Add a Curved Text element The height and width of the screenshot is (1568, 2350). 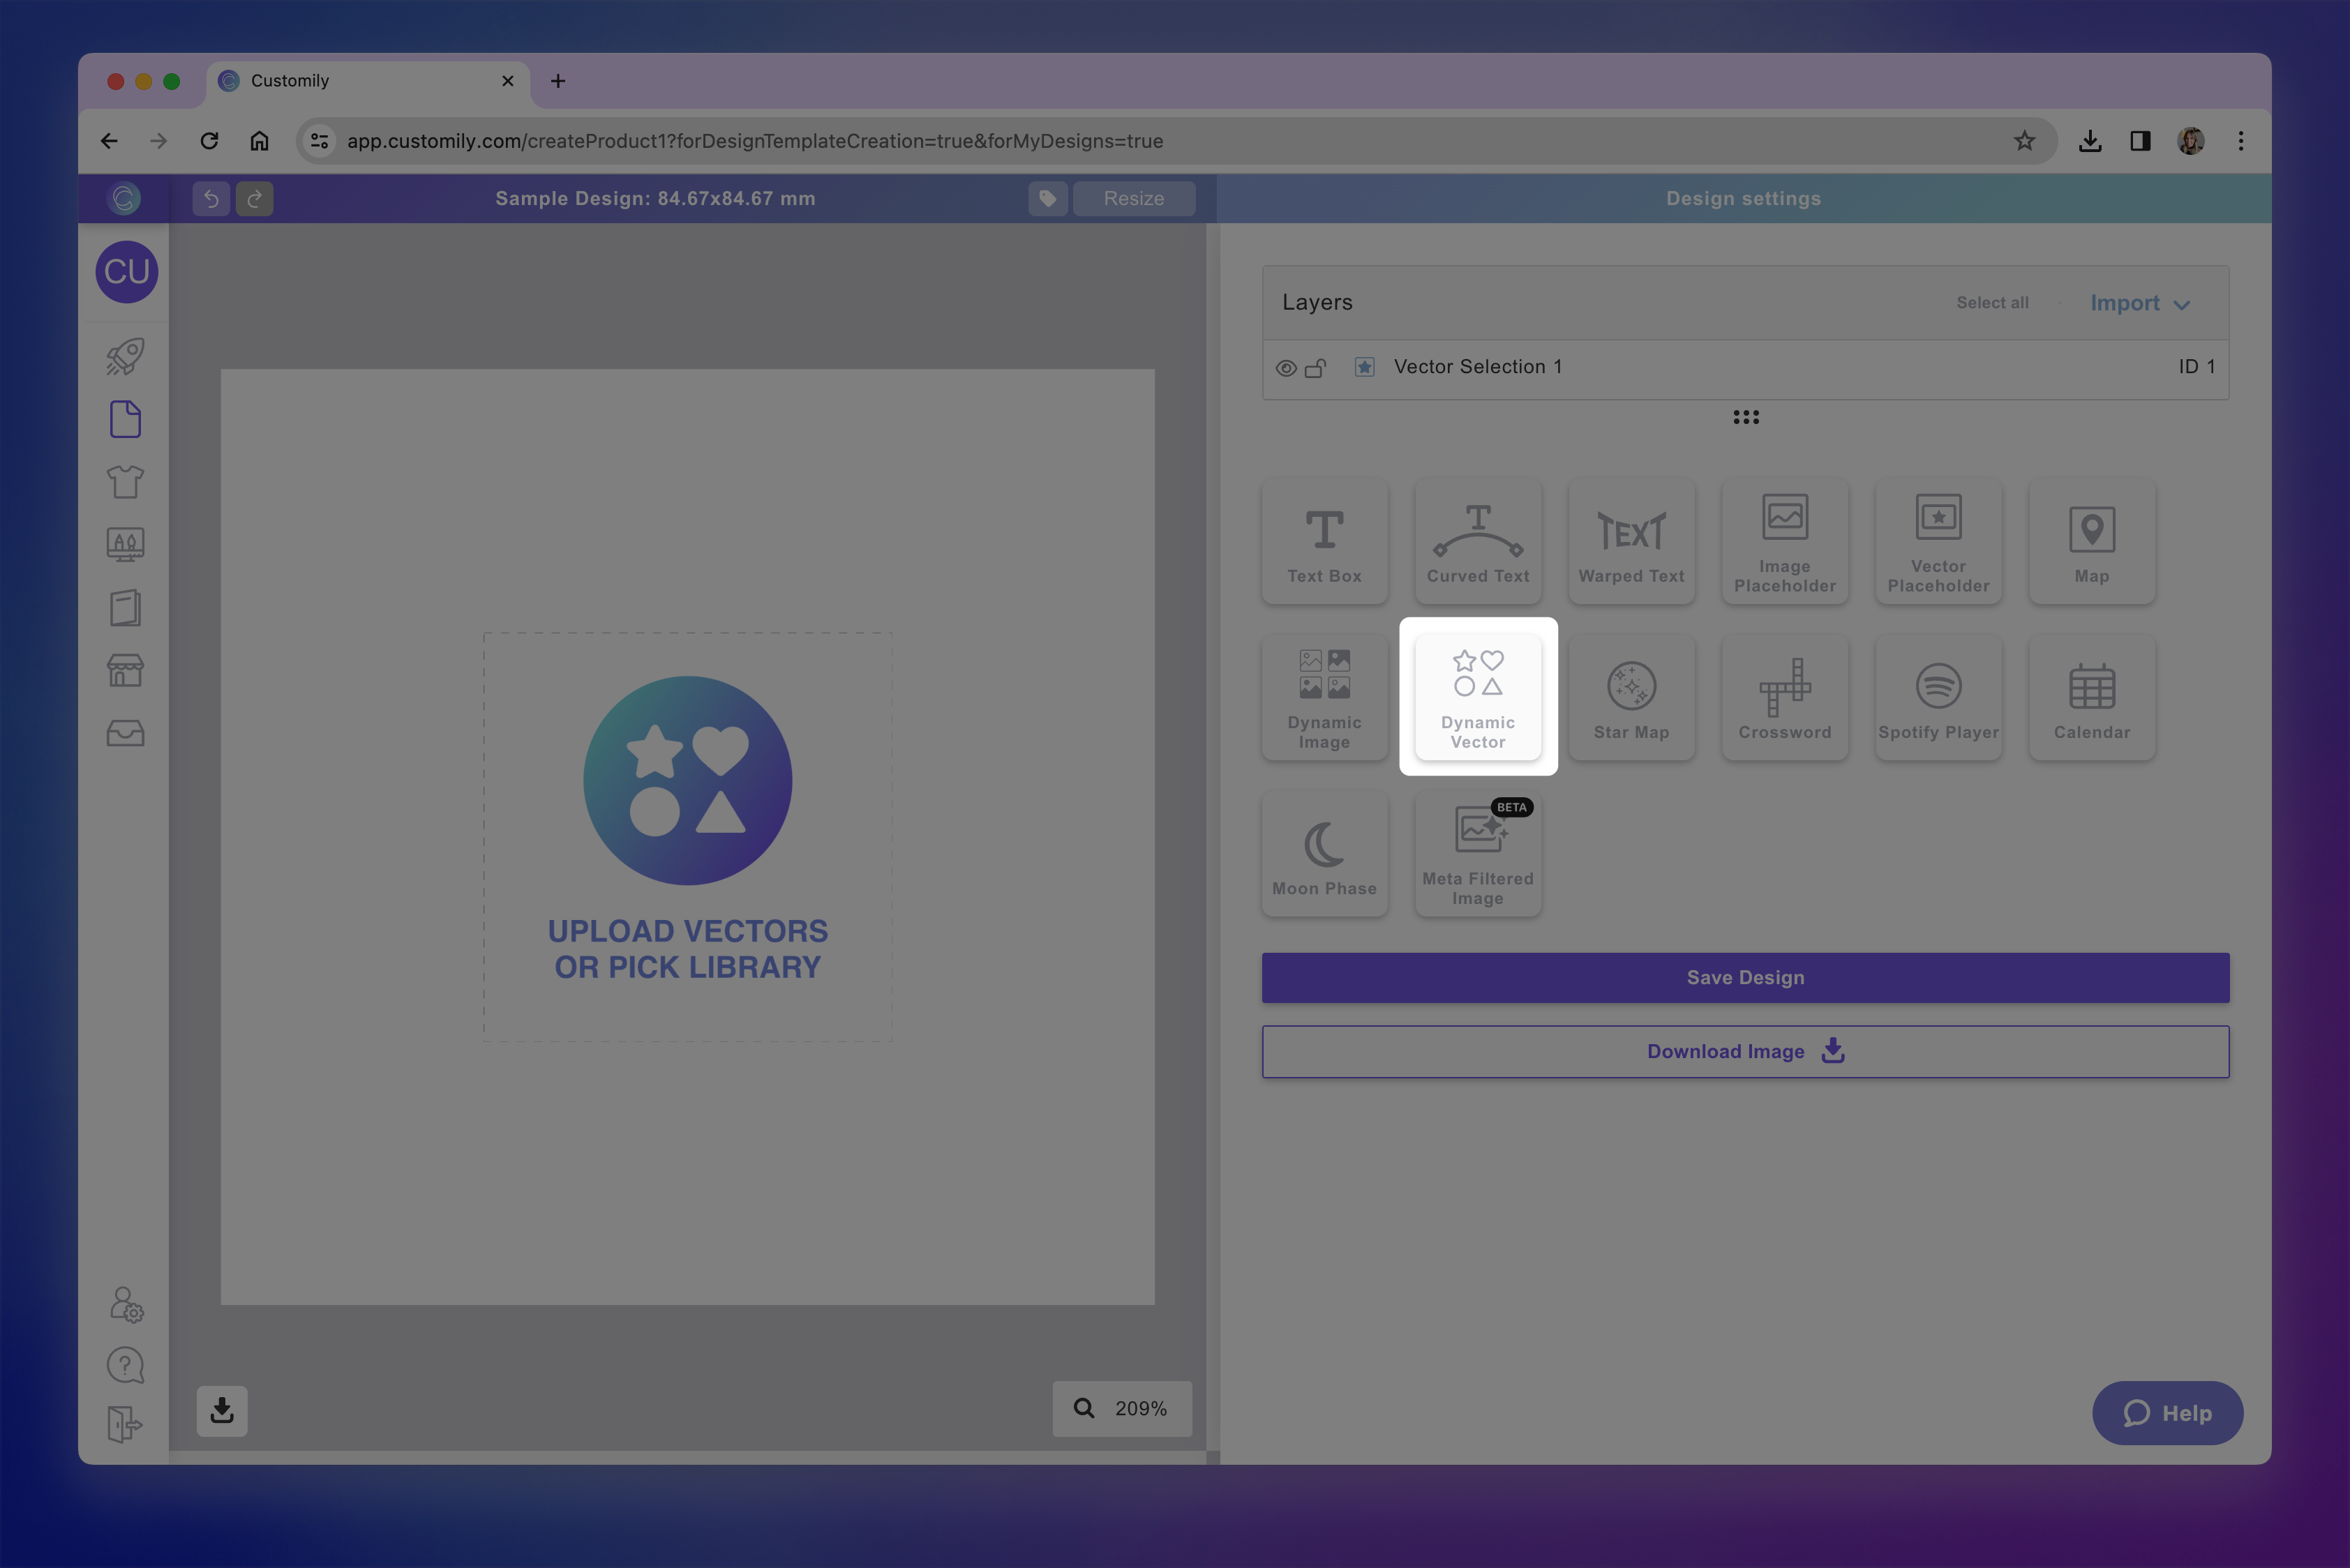[1478, 541]
